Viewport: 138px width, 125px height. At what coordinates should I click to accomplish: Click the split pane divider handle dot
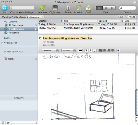pyautogui.click(x=88, y=35)
